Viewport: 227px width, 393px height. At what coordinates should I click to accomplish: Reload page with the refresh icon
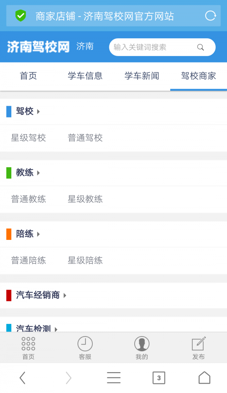[211, 16]
